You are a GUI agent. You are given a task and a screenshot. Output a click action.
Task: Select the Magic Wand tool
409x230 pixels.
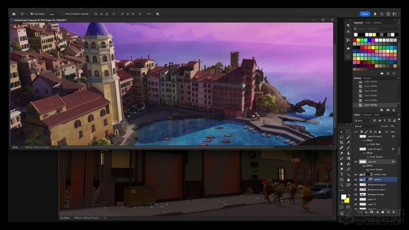tap(348, 137)
